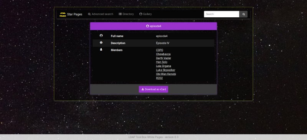Click the Full name row user icon

(101, 36)
